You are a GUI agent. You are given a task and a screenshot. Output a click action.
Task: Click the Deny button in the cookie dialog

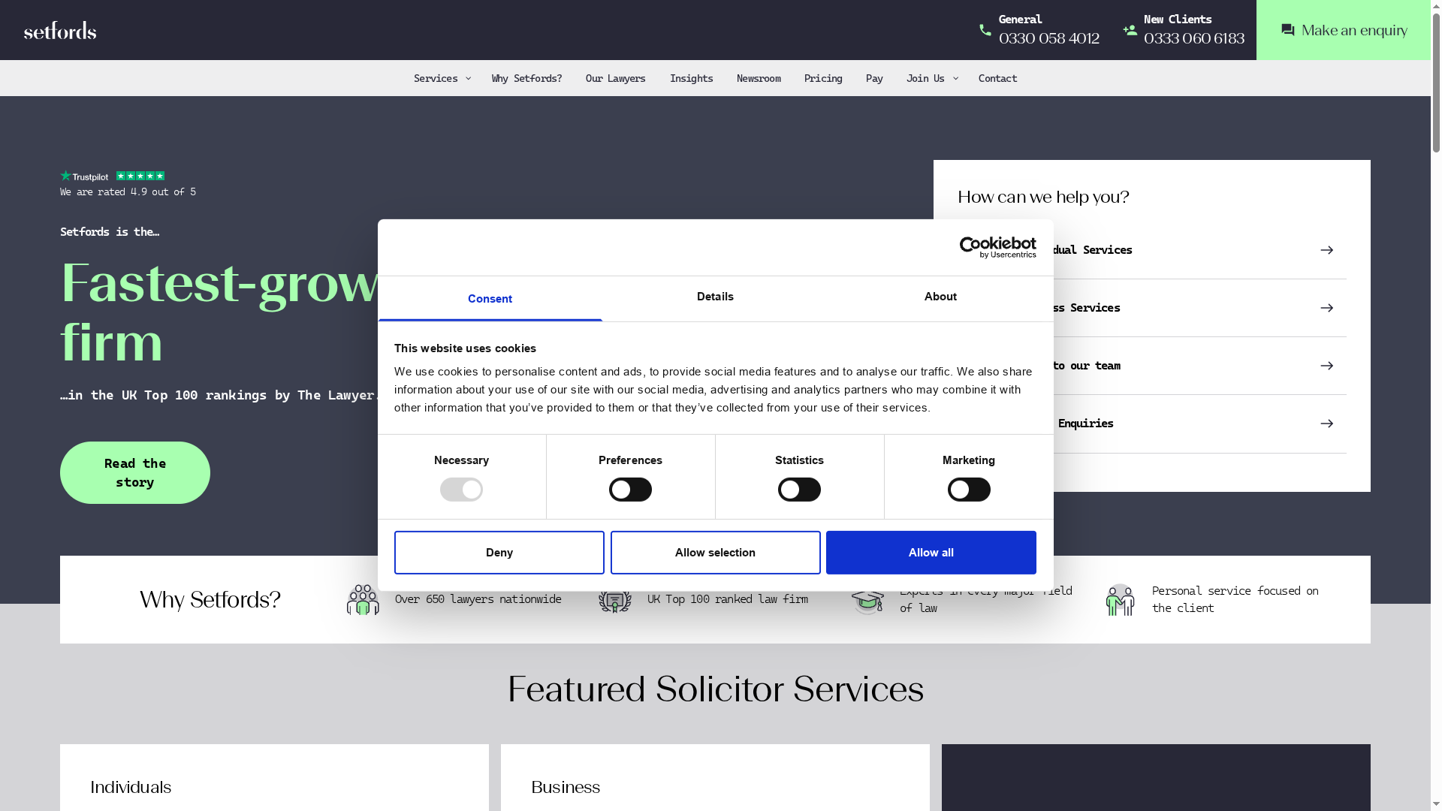[x=499, y=552]
